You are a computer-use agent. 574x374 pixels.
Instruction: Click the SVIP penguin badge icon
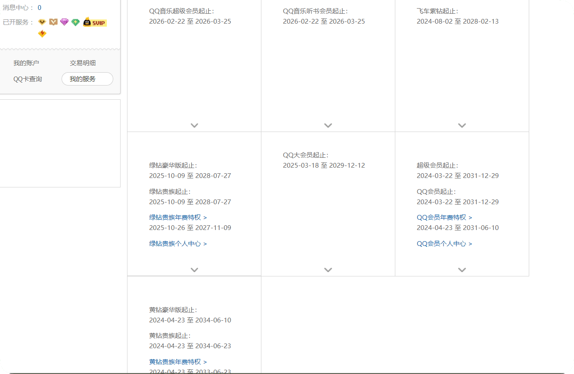pos(95,22)
